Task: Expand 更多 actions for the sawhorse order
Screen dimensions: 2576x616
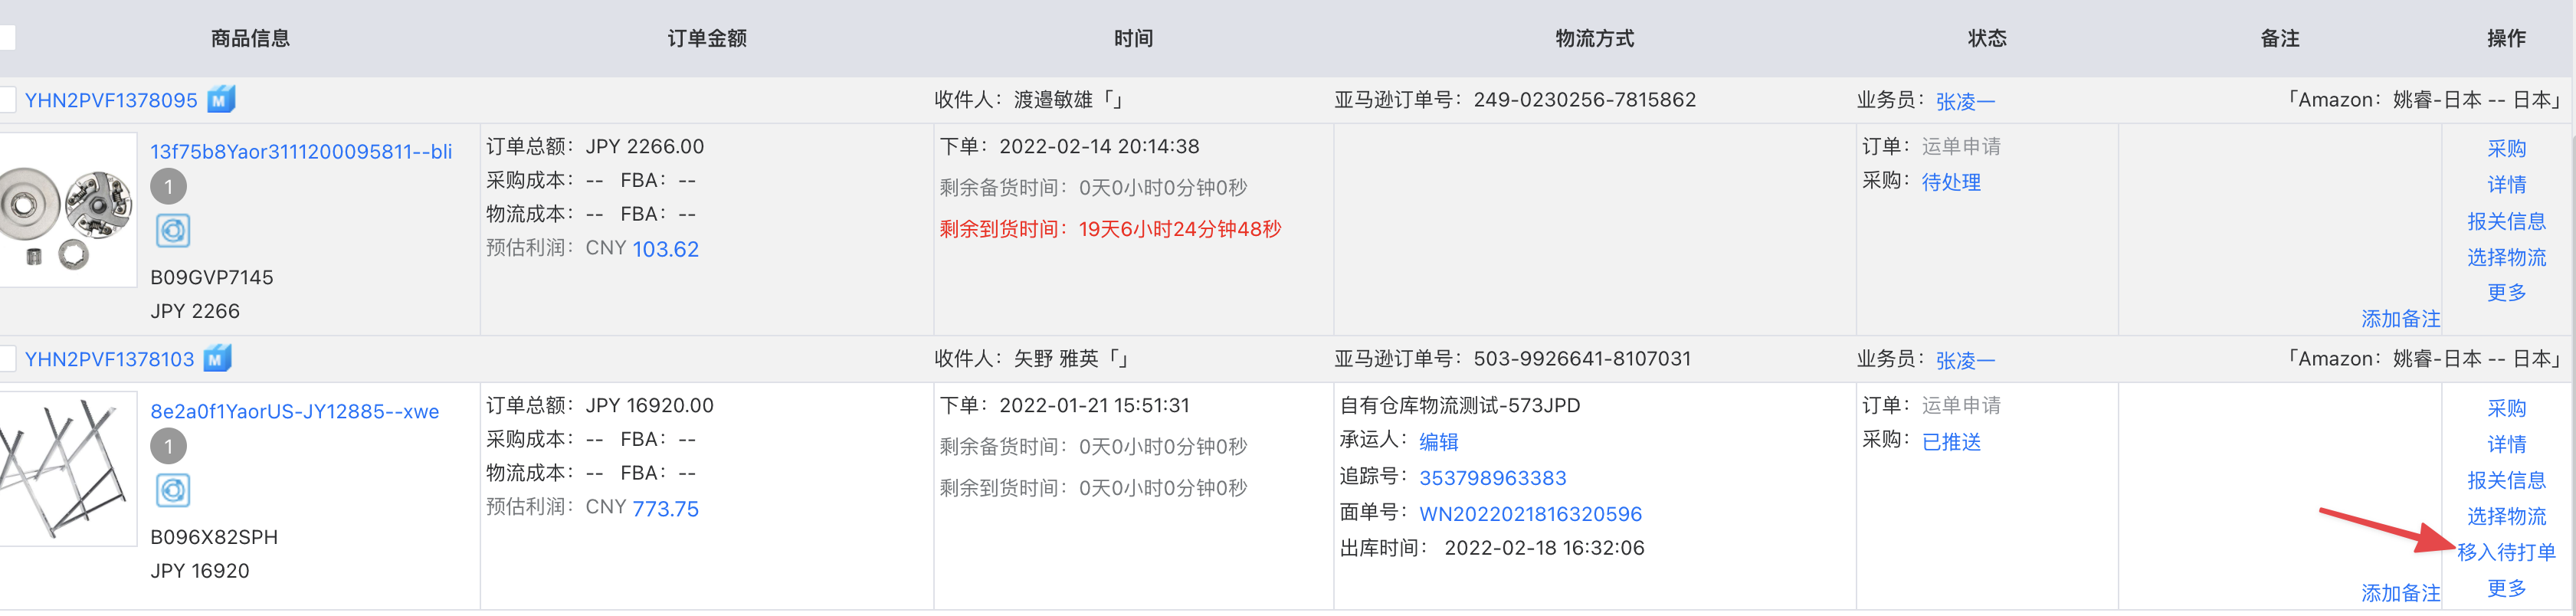Action: tap(2506, 588)
